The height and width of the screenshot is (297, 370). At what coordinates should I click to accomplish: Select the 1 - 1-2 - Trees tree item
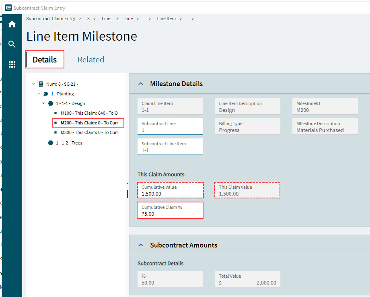pos(69,143)
